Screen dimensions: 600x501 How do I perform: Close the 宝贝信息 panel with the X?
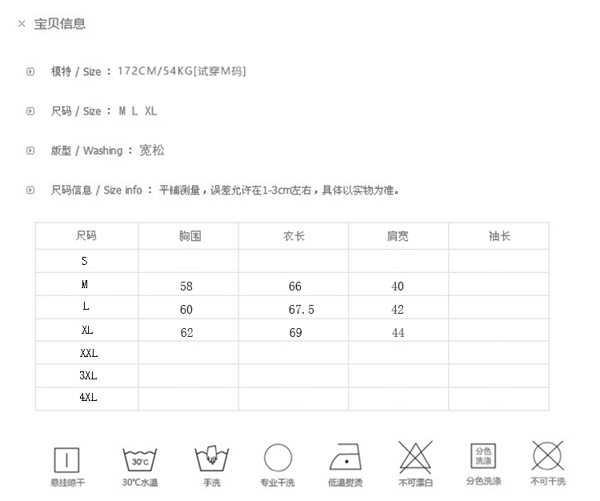[x=22, y=24]
